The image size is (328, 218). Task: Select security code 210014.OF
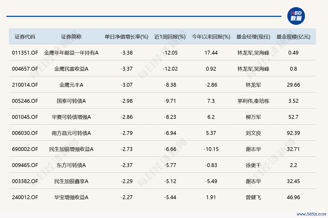(x=25, y=85)
